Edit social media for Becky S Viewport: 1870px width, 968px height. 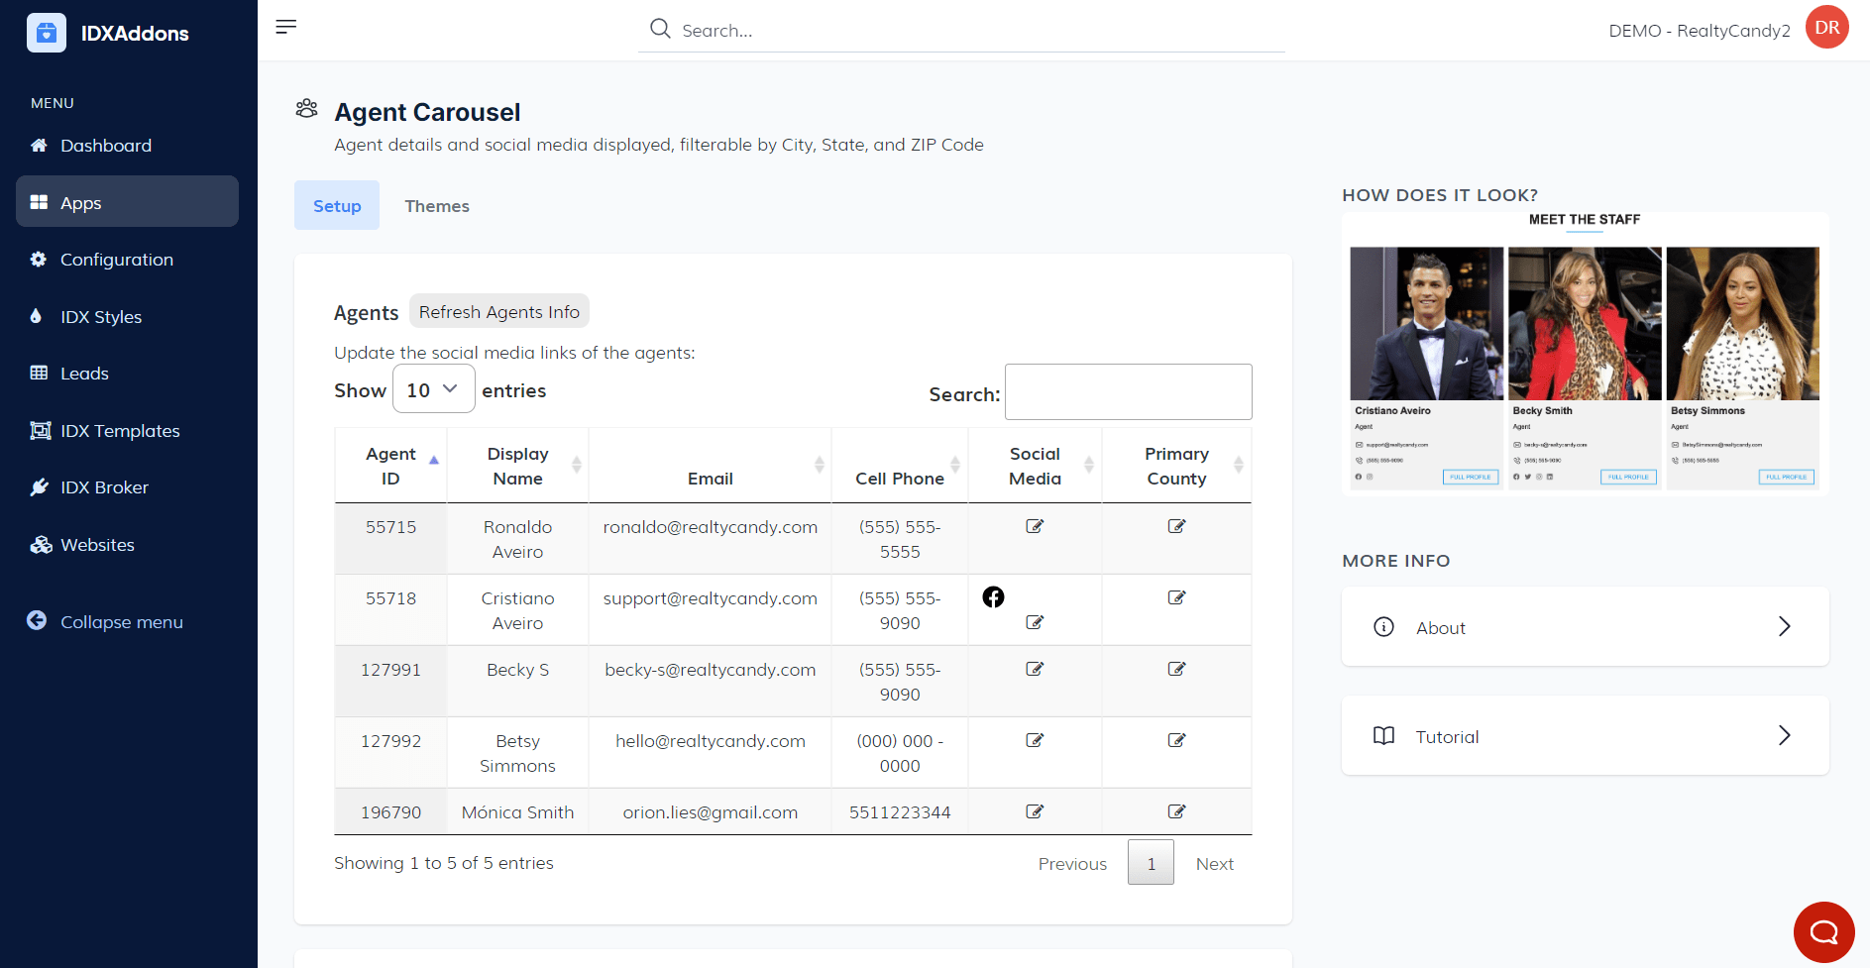coord(1035,669)
